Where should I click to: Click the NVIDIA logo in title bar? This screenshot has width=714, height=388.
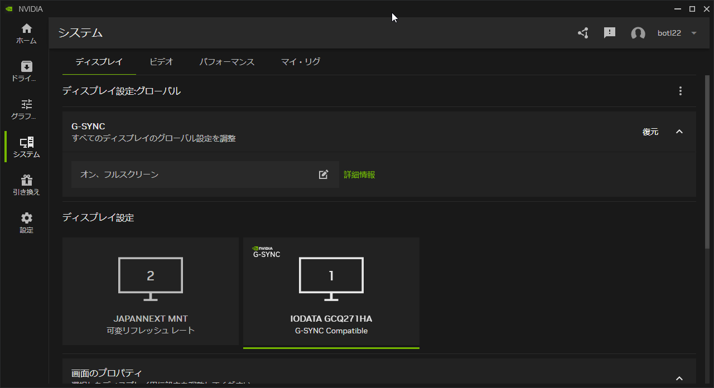[9, 9]
